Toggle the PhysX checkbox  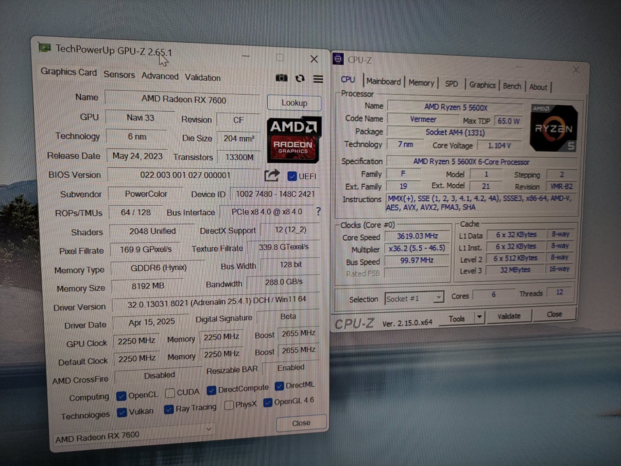click(x=229, y=405)
